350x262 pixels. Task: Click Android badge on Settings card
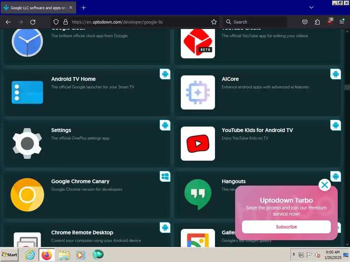pyautogui.click(x=165, y=125)
